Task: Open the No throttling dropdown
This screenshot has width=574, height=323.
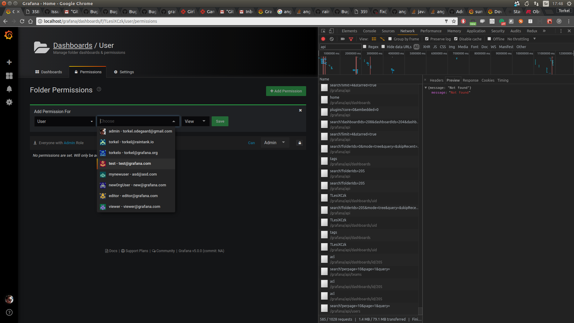Action: pos(520,39)
